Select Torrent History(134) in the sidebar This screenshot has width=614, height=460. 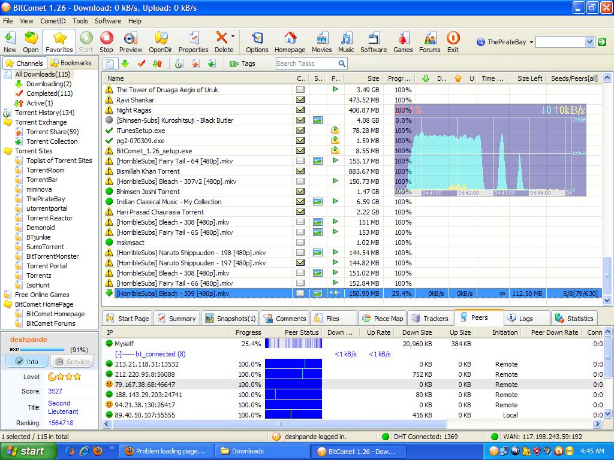(x=44, y=113)
